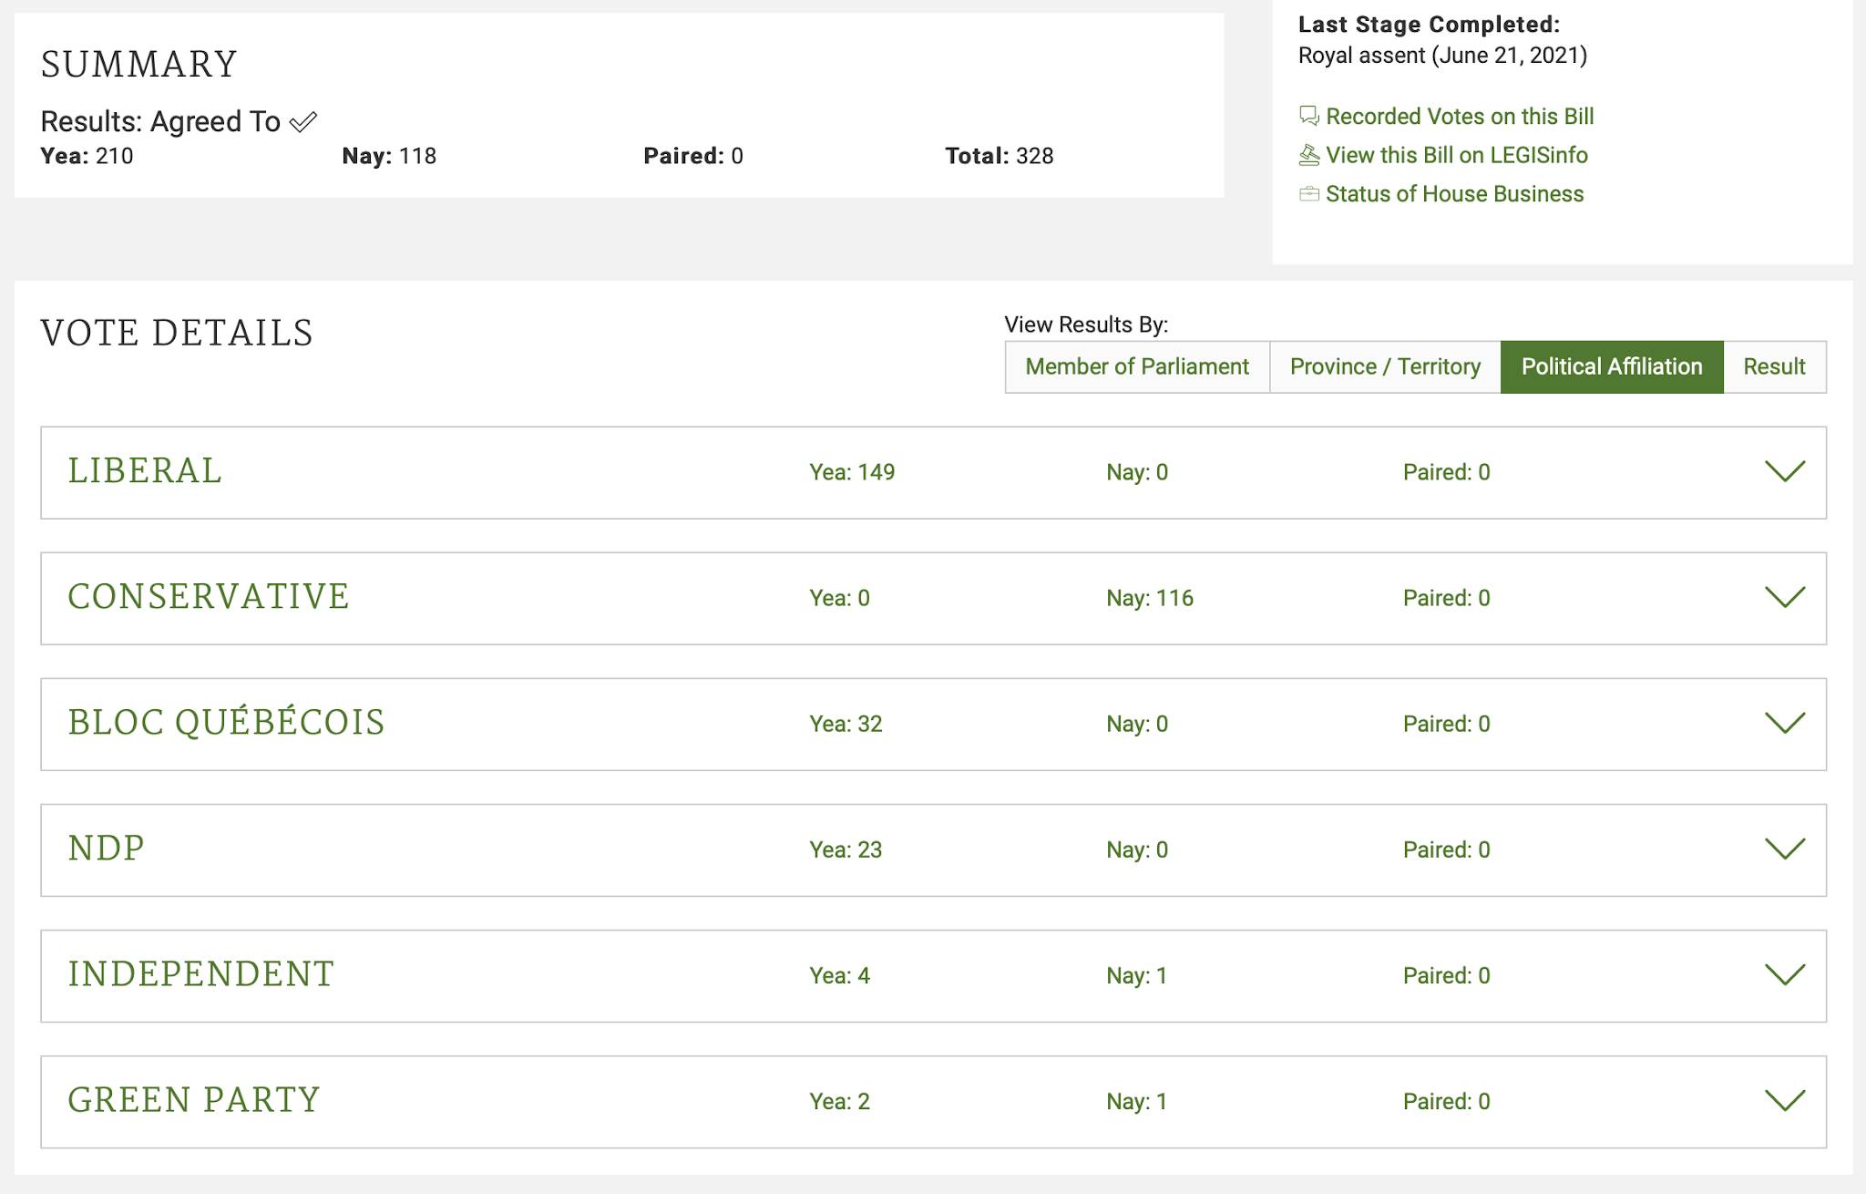Viewport: 1866px width, 1194px height.
Task: Click the checkmark icon next to Agreed To
Action: 302,121
